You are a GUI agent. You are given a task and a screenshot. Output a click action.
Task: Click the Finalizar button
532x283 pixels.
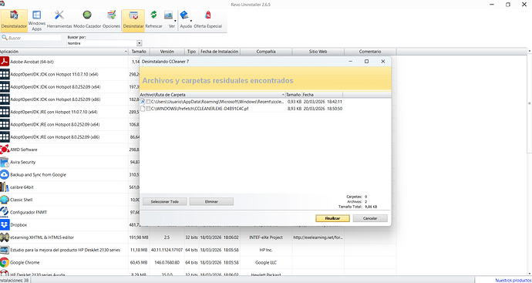click(332, 218)
